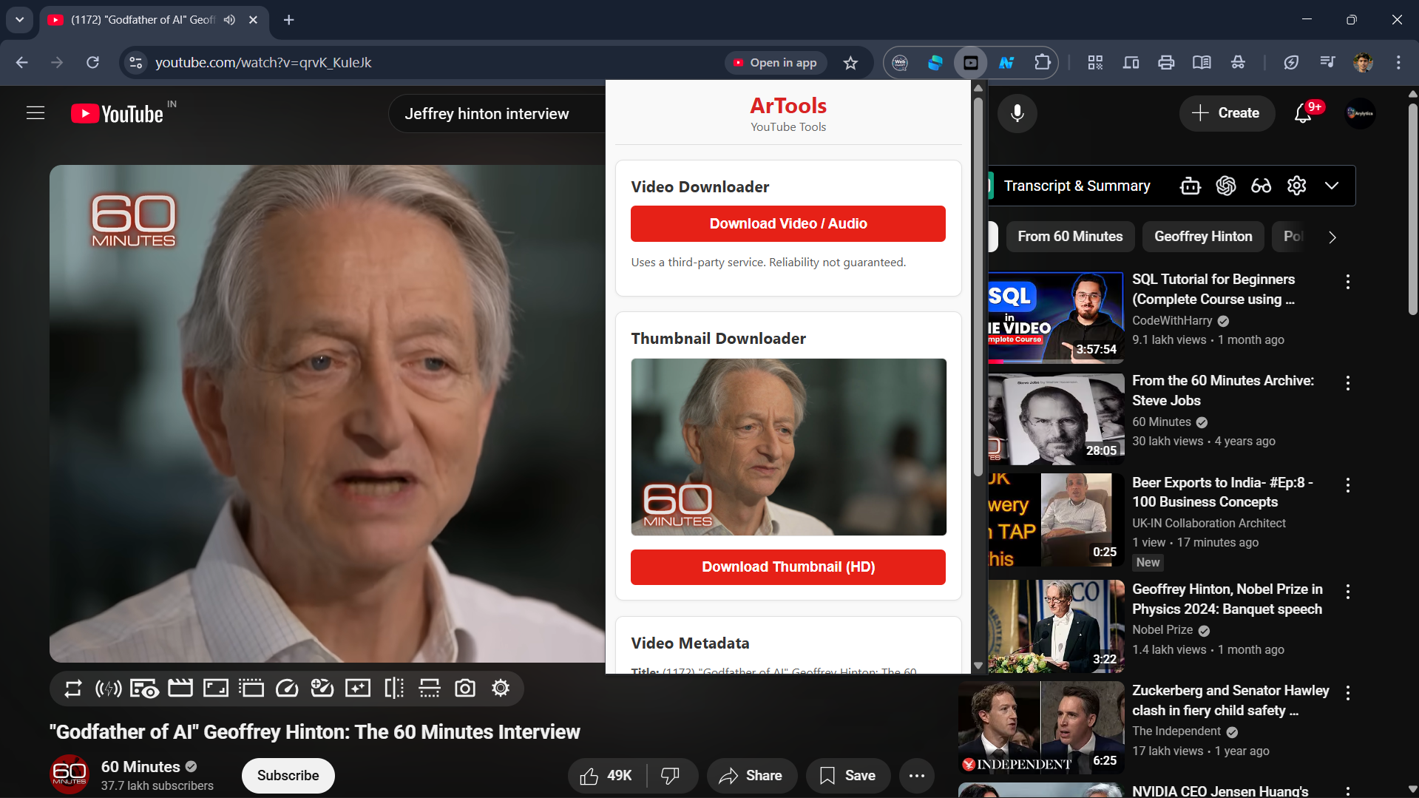Like the video with thumbs up
Image resolution: width=1419 pixels, height=798 pixels.
coord(589,775)
